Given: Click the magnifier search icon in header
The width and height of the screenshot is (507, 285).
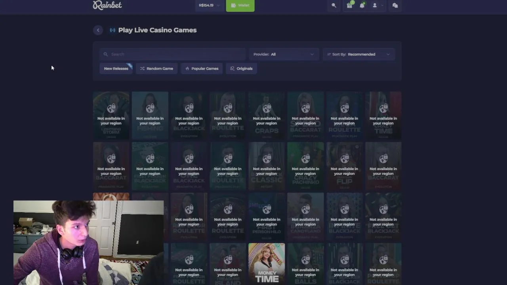Looking at the screenshot, I should (x=334, y=6).
